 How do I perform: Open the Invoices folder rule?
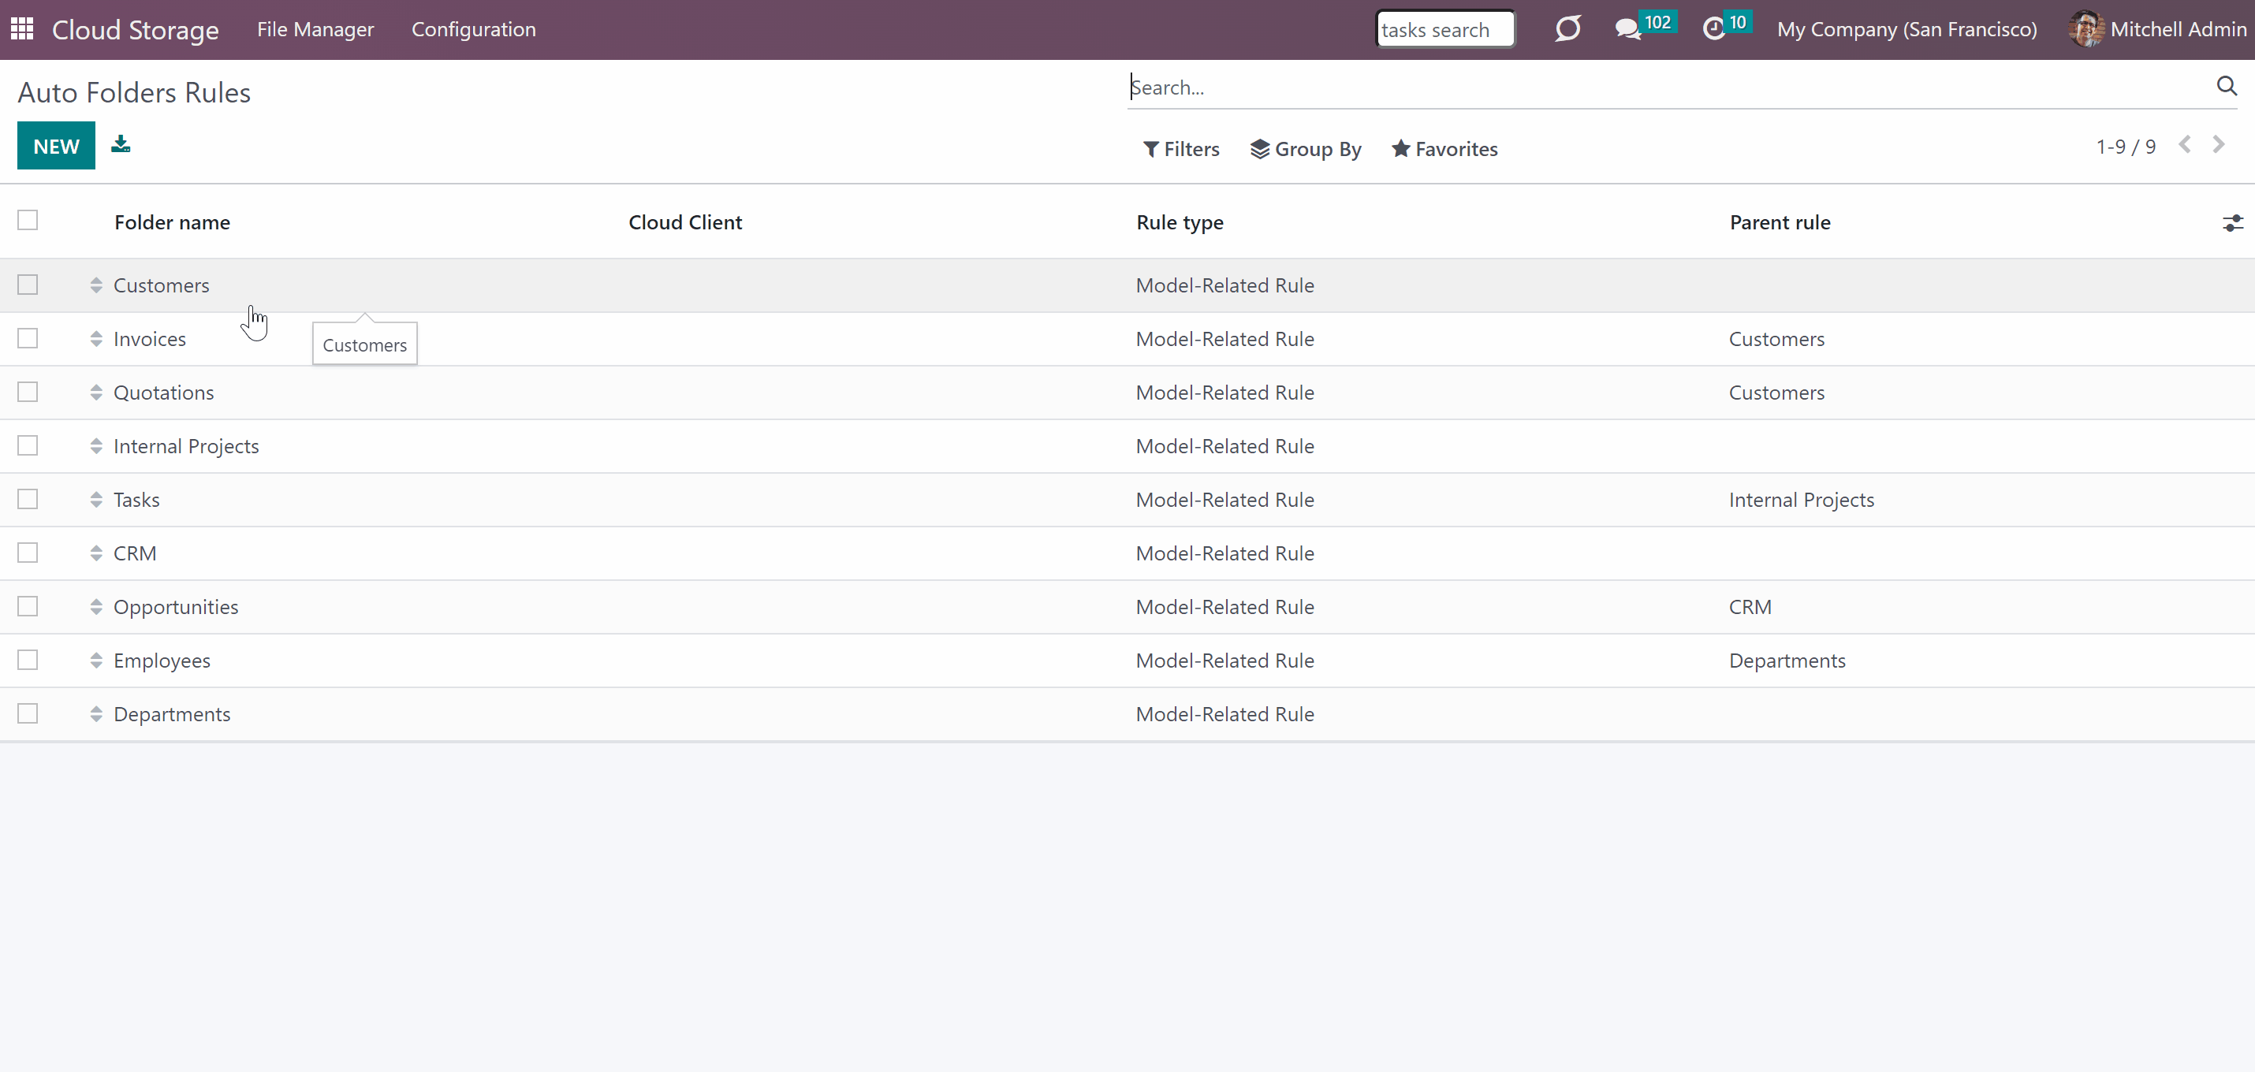click(150, 339)
